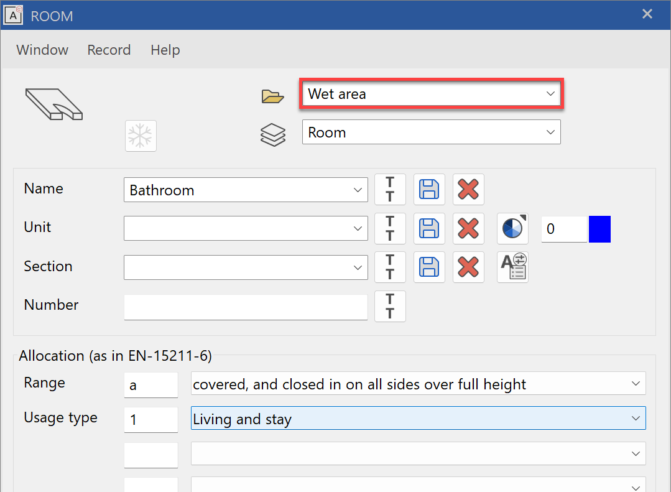Image resolution: width=671 pixels, height=492 pixels.
Task: Delete the Section entry with red X
Action: tap(468, 267)
